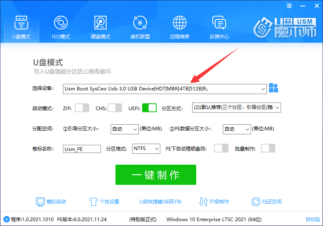Toggle the CHS boot mode switch
The width and height of the screenshot is (323, 226).
tap(115, 108)
